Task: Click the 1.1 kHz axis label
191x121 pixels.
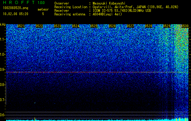Action: coord(2,39)
